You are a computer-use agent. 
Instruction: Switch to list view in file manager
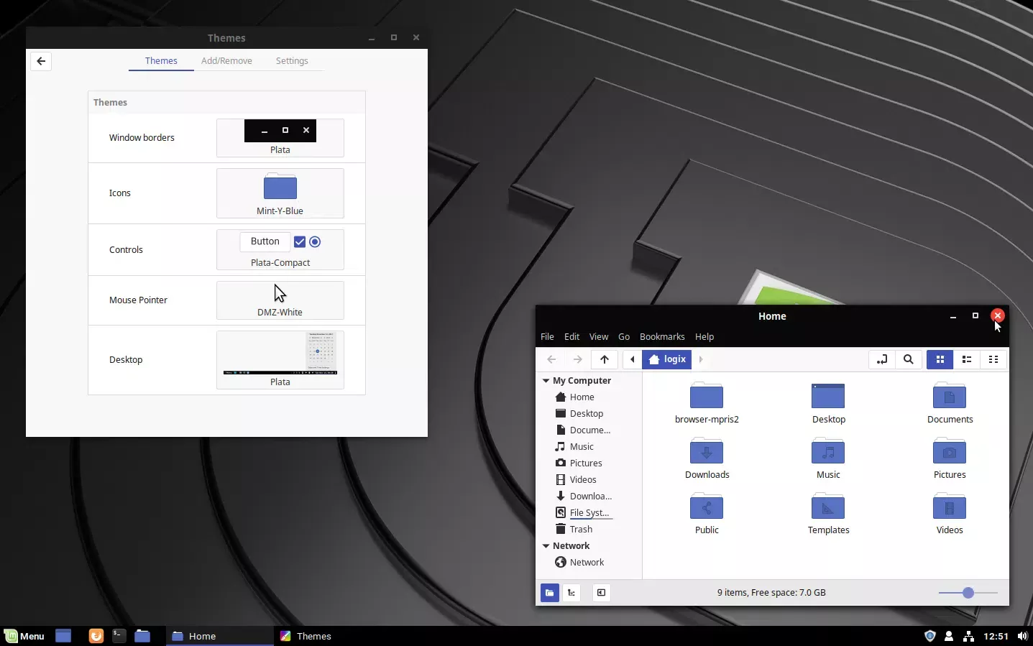pos(967,359)
